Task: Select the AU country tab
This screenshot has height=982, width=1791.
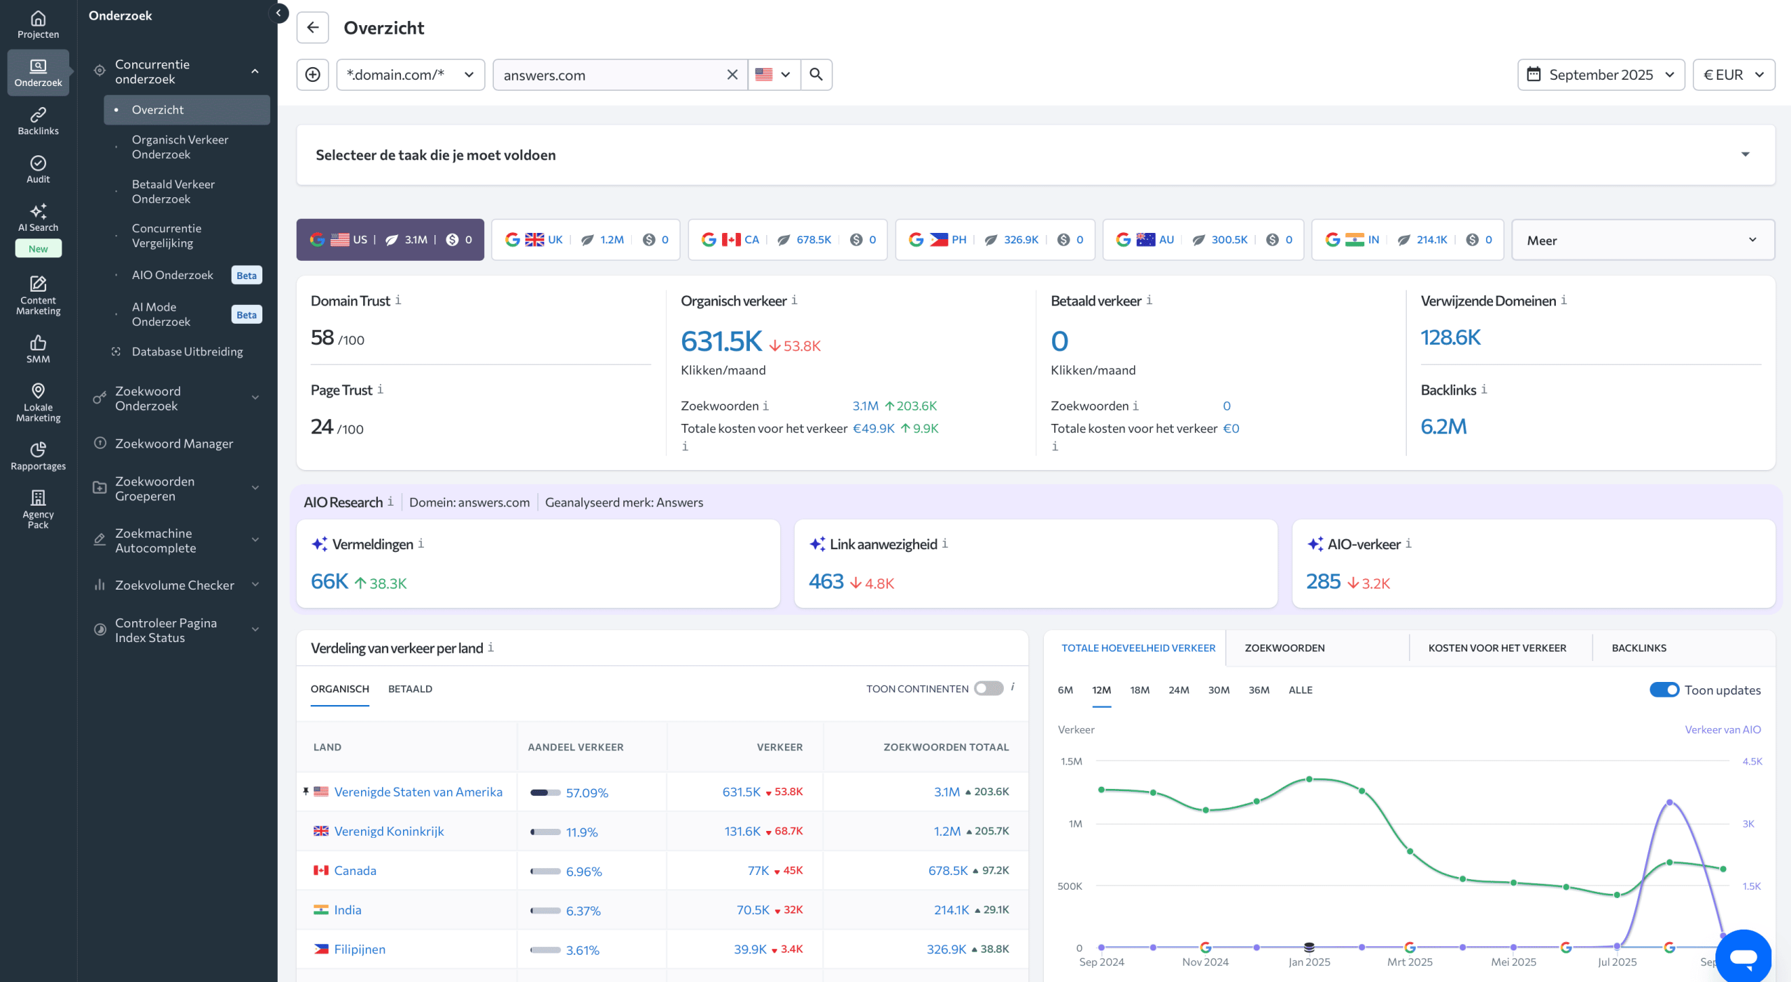Action: pos(1203,240)
